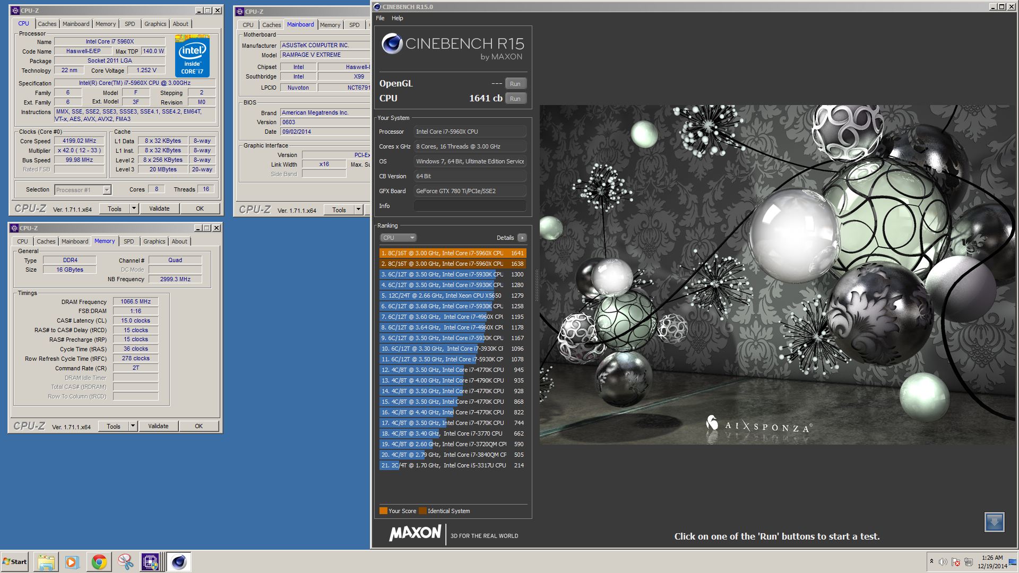Click the CPU-Z Memory window title icon
The width and height of the screenshot is (1019, 573).
pos(14,228)
